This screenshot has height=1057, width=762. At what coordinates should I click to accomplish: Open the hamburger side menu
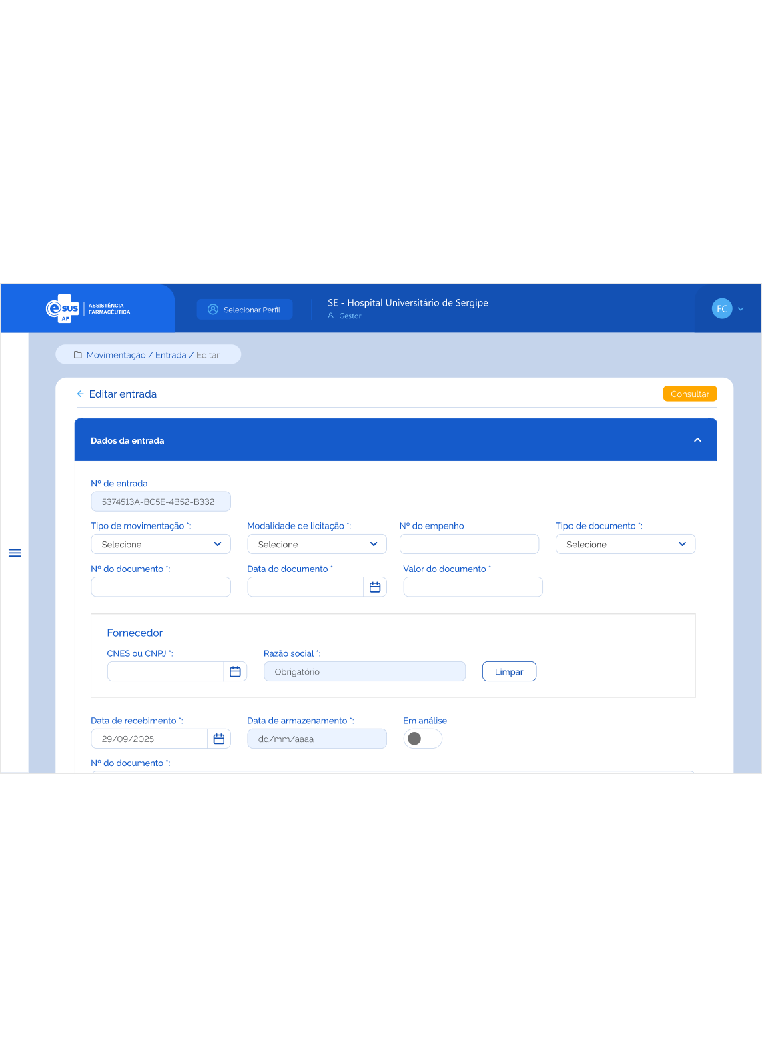(15, 553)
